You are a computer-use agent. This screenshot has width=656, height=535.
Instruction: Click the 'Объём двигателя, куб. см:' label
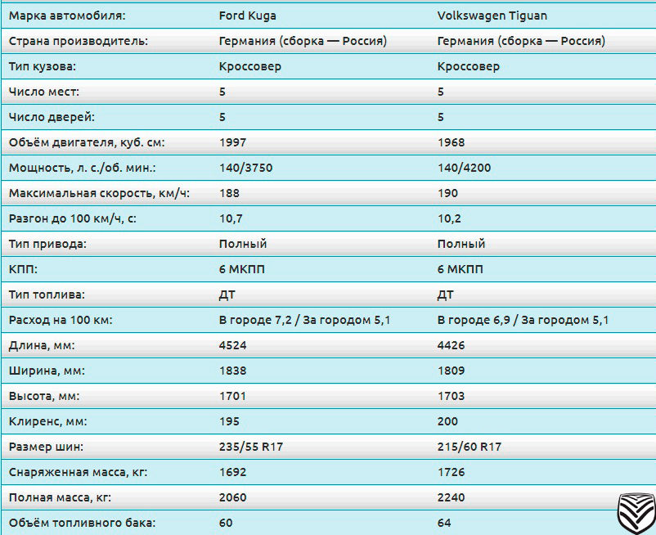click(87, 142)
